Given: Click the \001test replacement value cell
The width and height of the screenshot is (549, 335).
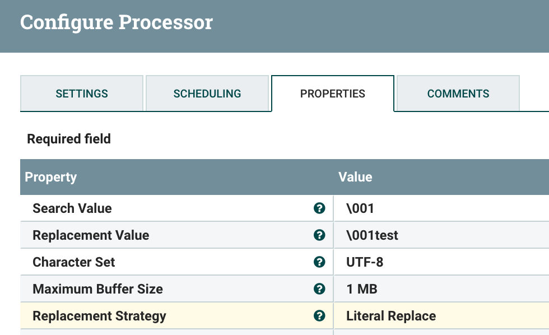Looking at the screenshot, I should click(373, 235).
